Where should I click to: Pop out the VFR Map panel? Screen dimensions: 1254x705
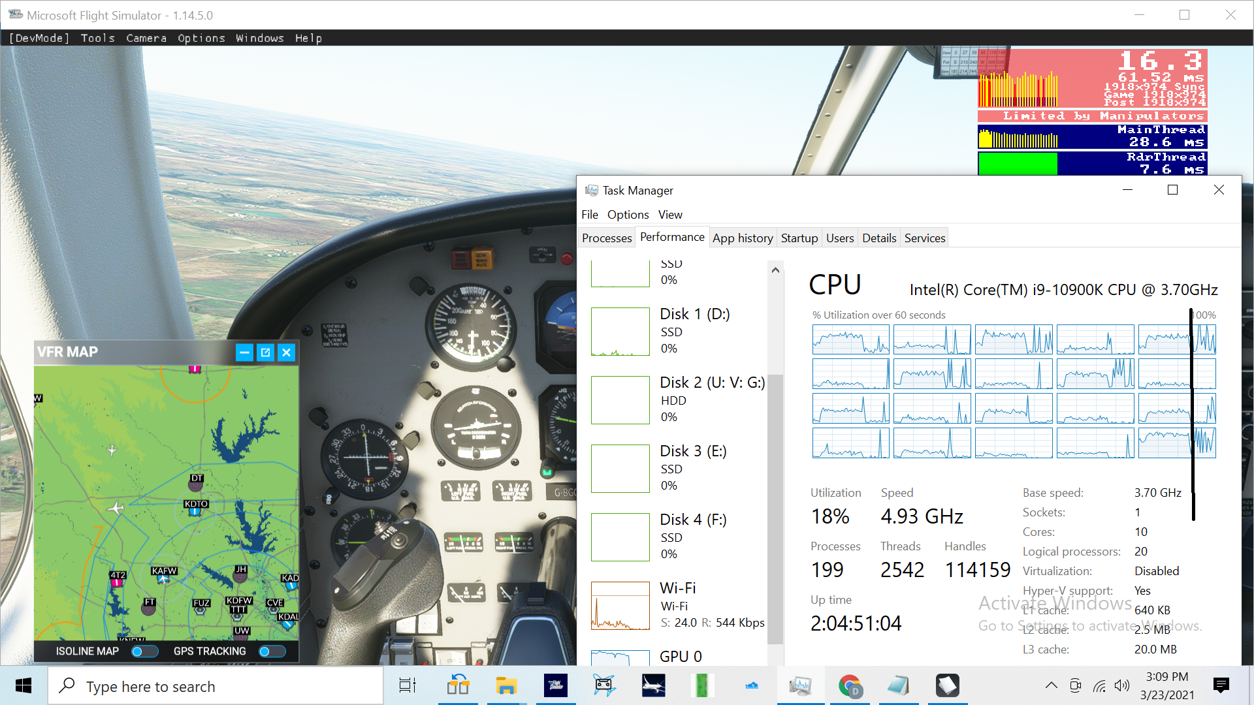(x=265, y=352)
